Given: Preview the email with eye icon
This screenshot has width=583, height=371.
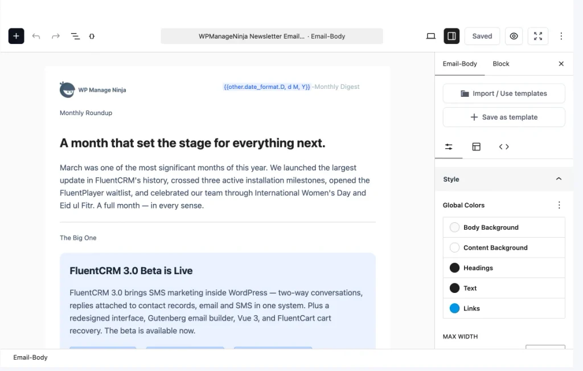Looking at the screenshot, I should tap(514, 36).
